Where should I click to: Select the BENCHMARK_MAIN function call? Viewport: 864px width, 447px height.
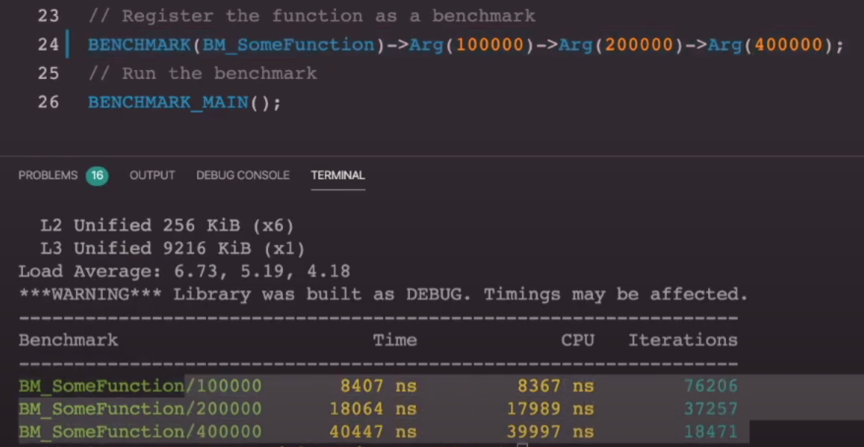point(169,102)
